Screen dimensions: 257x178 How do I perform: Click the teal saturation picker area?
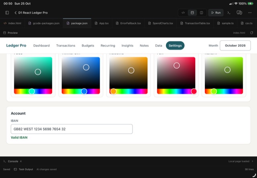[x=33, y=73]
